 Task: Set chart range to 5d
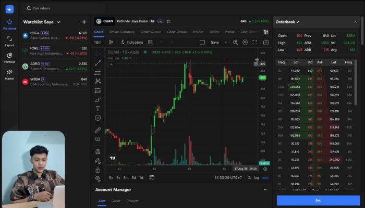pyautogui.click(x=133, y=178)
